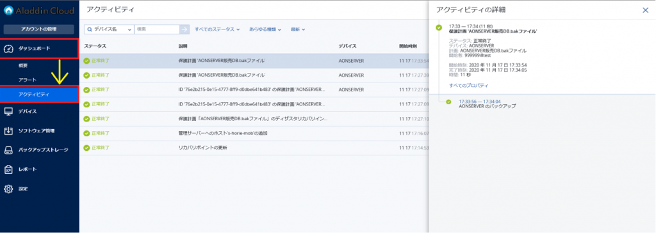Select ディザスタリカバリ activity row
This screenshot has height=234, width=656.
[254, 119]
